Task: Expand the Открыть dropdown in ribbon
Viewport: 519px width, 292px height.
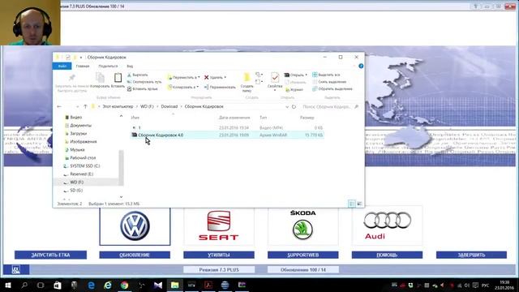Action: coord(307,75)
